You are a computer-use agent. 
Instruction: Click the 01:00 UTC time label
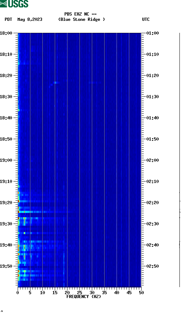click(x=153, y=33)
